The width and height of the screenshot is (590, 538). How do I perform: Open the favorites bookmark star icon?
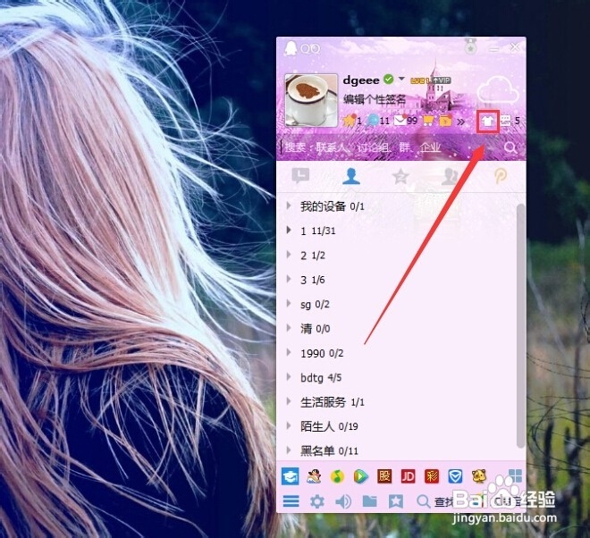(396, 501)
